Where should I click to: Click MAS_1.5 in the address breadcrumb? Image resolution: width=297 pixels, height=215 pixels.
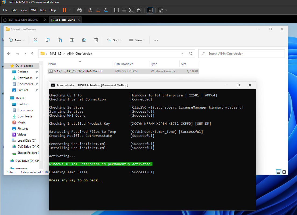(x=55, y=54)
